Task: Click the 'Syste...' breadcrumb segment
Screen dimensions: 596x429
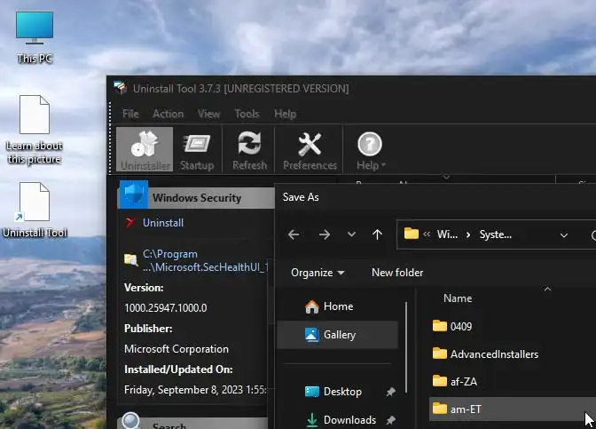Action: pos(495,234)
